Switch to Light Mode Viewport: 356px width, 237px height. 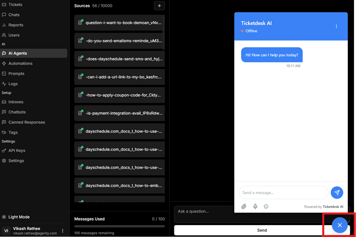pyautogui.click(x=16, y=217)
